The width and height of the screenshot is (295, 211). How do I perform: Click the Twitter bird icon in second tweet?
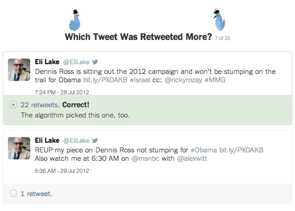95,140
